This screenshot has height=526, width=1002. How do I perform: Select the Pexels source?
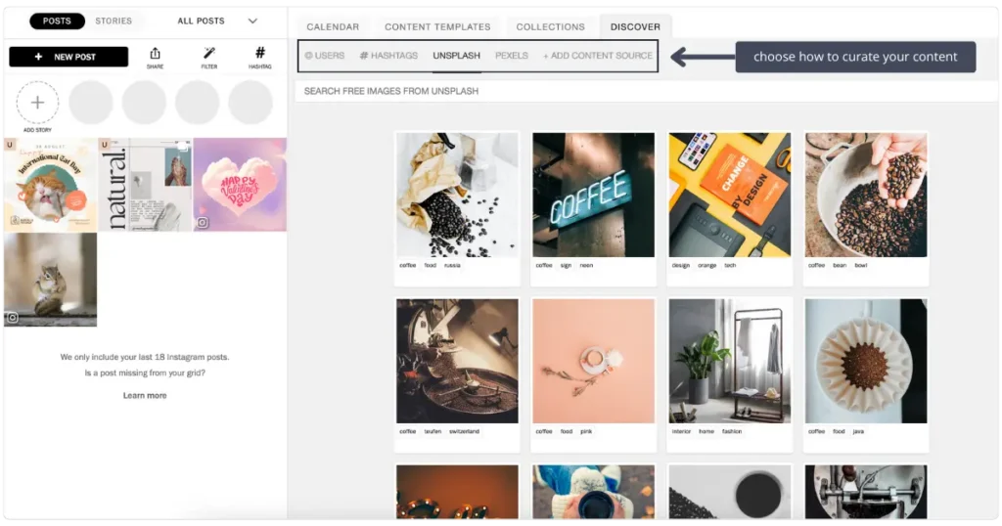click(x=512, y=56)
